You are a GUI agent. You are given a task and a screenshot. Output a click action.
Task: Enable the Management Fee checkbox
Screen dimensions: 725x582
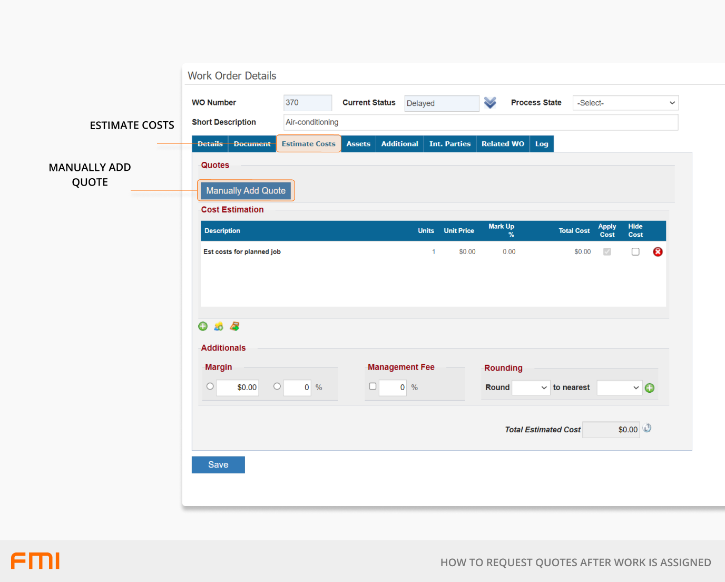coord(373,386)
